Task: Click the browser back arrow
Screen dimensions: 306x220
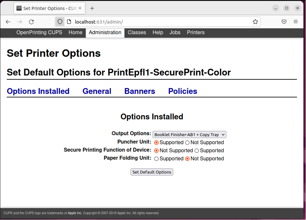Action: click(8, 22)
